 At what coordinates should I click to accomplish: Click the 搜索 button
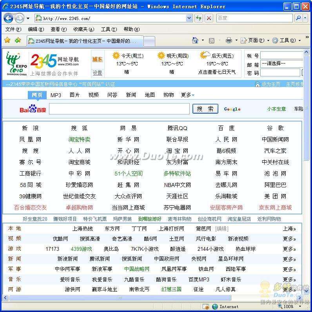[205, 109]
